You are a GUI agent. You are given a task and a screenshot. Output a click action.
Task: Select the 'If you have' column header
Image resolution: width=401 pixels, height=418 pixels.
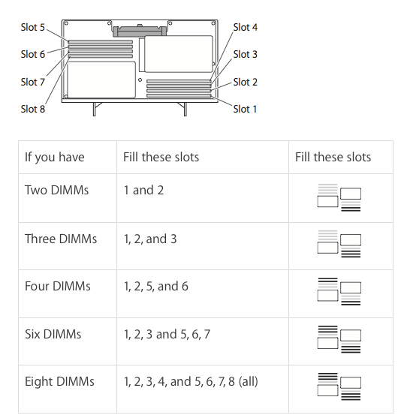[x=54, y=157]
